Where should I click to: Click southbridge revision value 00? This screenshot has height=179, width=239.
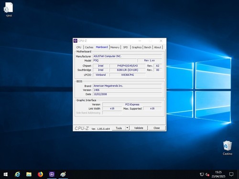tap(158, 70)
